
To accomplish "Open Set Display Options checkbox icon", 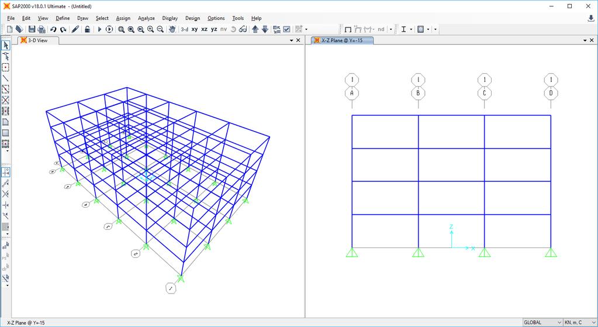I will (x=287, y=29).
